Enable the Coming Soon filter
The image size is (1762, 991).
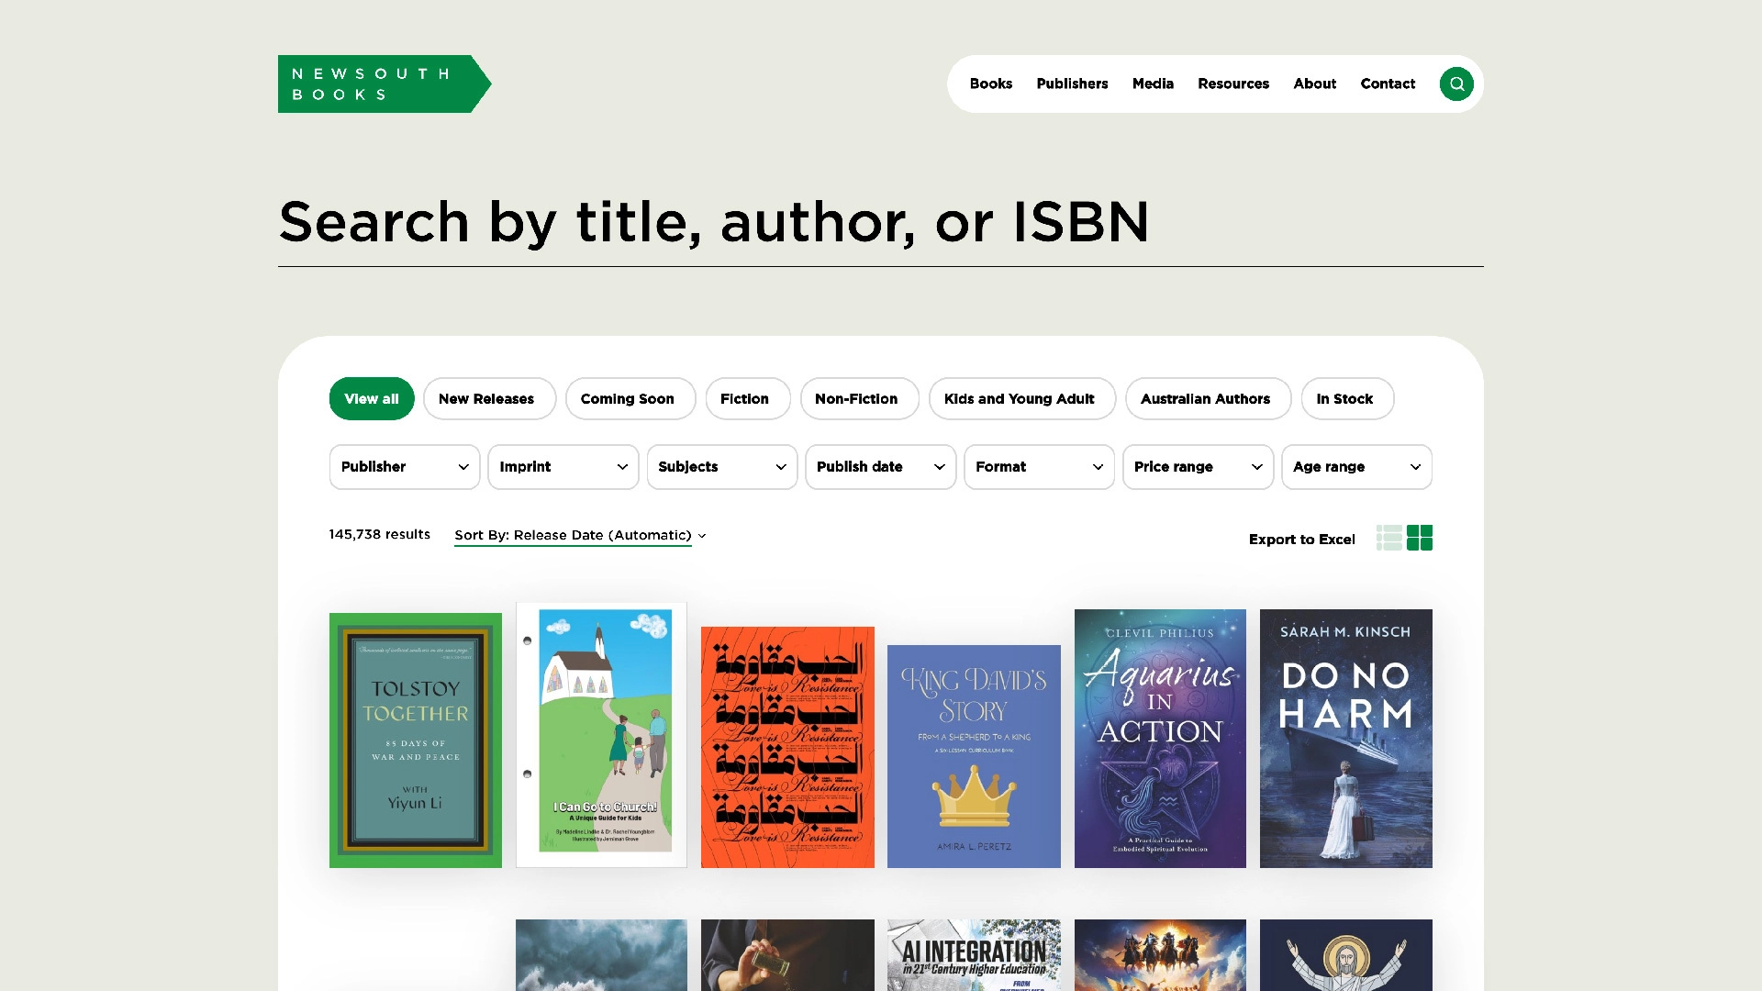[x=628, y=399]
